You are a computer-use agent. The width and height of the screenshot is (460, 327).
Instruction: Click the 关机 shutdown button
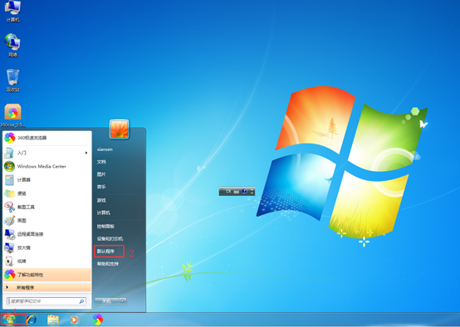tap(106, 301)
